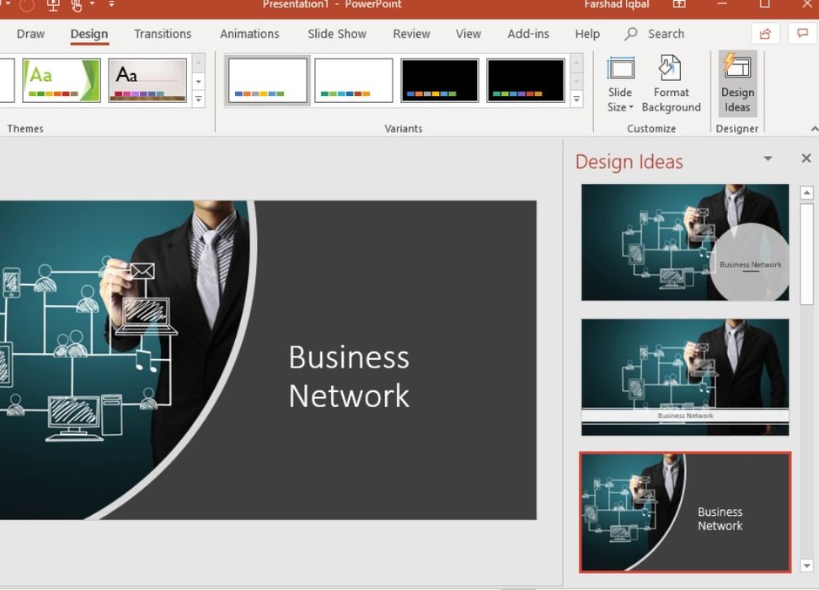Image resolution: width=819 pixels, height=590 pixels.
Task: Apply the green arrow theme thumbnail
Action: pos(62,80)
